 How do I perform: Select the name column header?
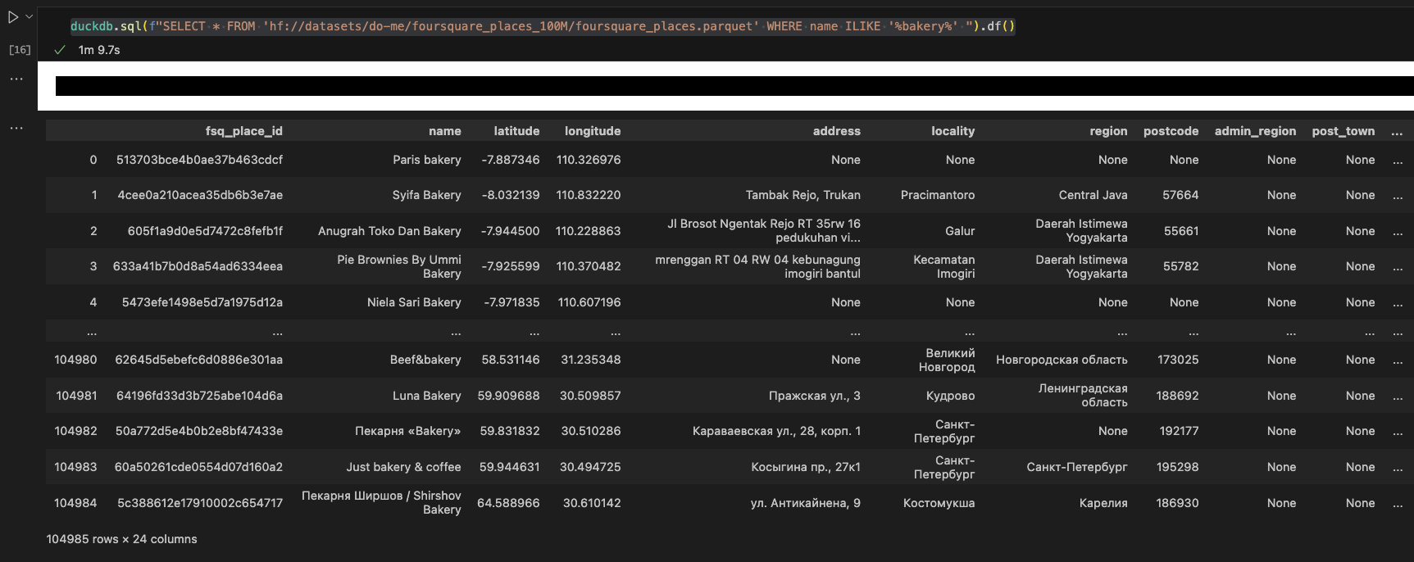444,131
